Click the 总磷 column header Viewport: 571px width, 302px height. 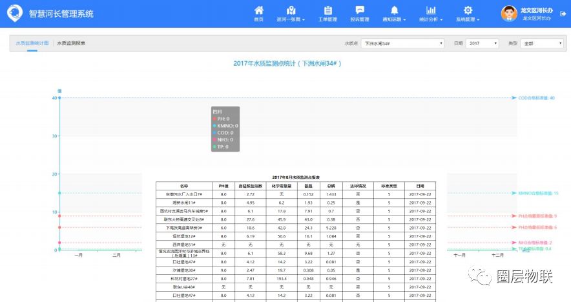click(331, 186)
